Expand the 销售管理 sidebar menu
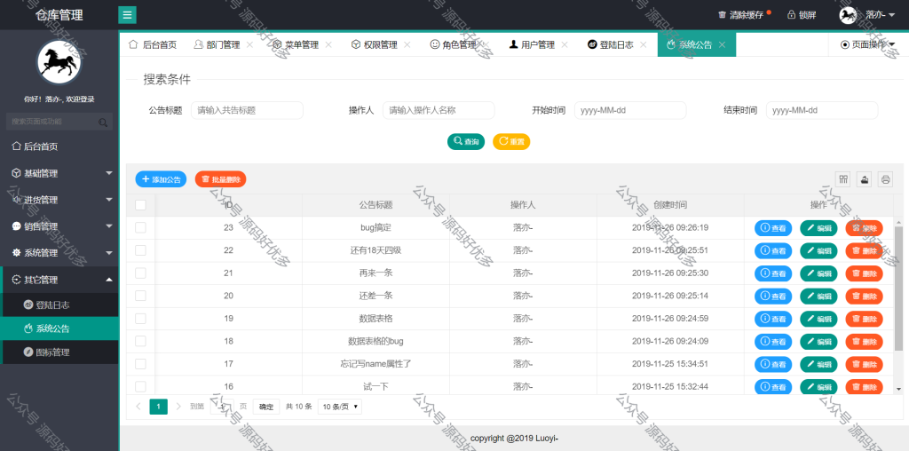909x451 pixels. coord(59,226)
